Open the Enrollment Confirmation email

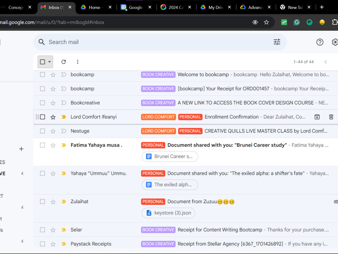click(232, 117)
